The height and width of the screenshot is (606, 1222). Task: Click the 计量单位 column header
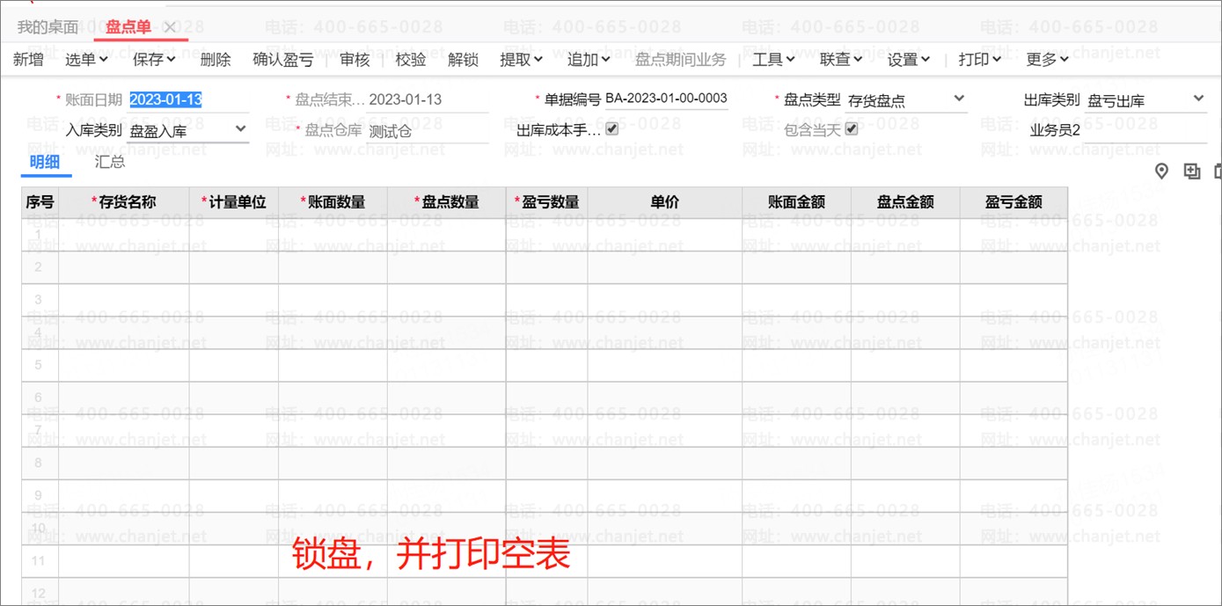click(234, 202)
